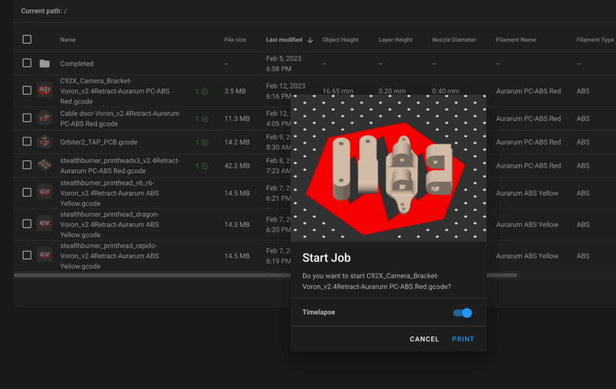Click PRINT to start the job
Viewport: 616px width, 389px height.
[x=463, y=339]
